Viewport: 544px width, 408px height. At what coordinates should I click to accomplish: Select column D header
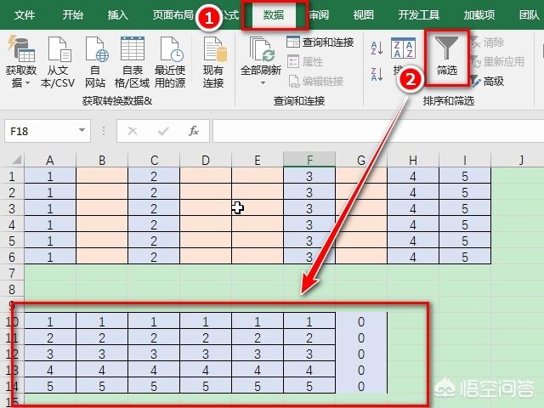[206, 160]
